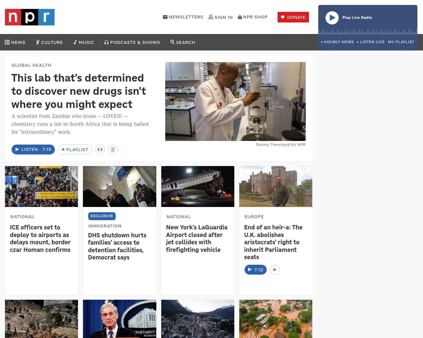Click the Search magnifier icon

click(172, 42)
